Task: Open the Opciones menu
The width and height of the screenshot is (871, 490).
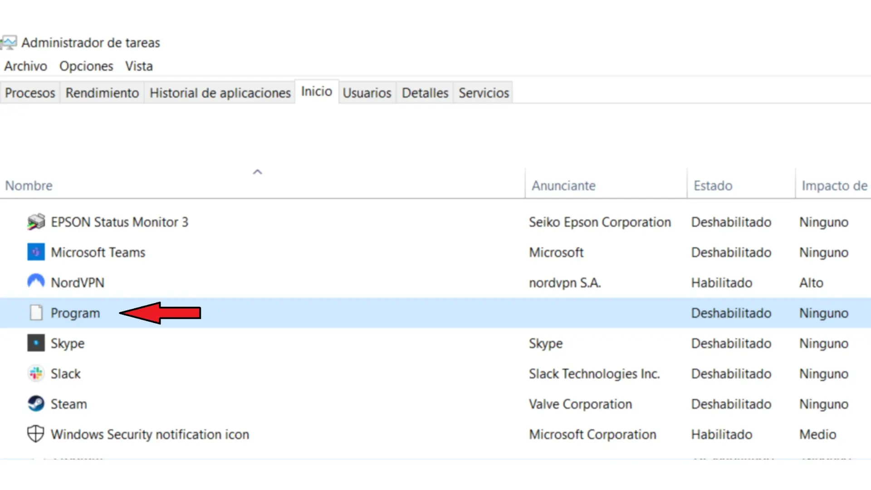Action: click(86, 66)
